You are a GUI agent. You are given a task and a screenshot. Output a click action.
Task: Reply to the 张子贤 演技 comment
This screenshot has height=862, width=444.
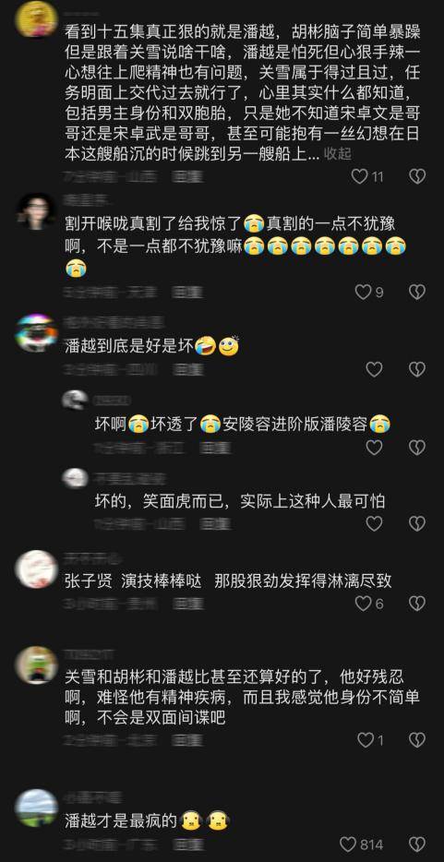(187, 604)
